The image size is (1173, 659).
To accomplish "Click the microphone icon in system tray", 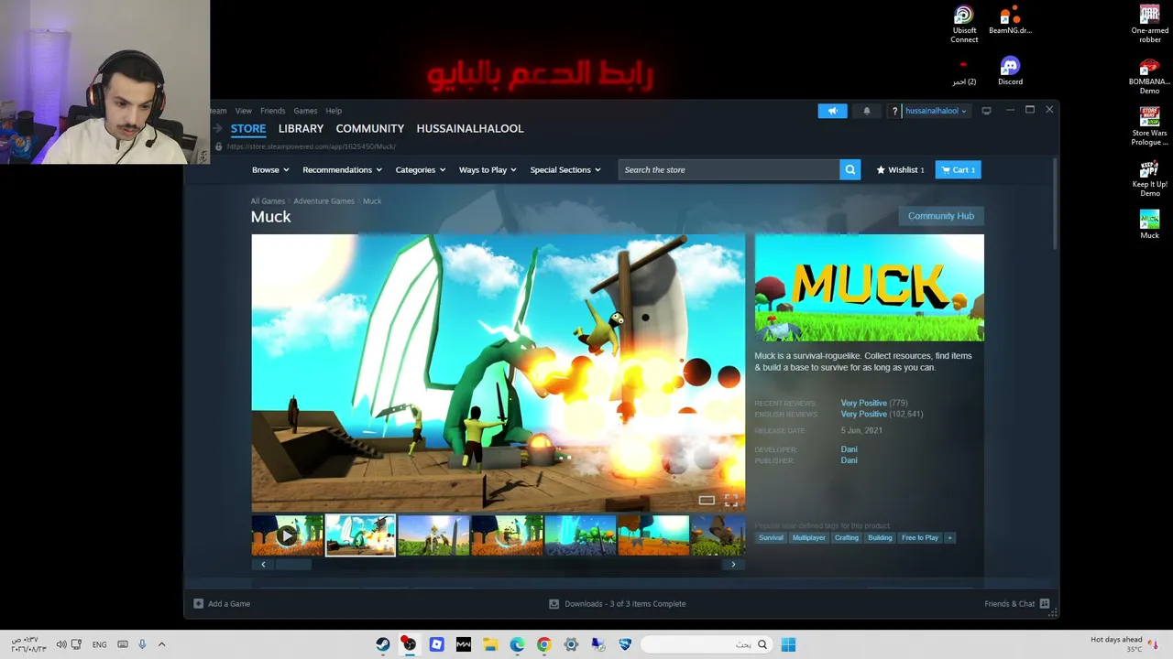I will pos(142,644).
